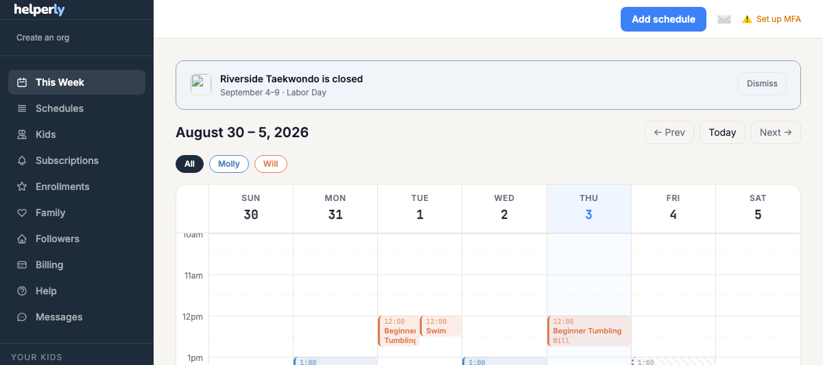Dismiss the Riverside Taekwondo closed notice
This screenshot has height=365, width=823.
(762, 84)
